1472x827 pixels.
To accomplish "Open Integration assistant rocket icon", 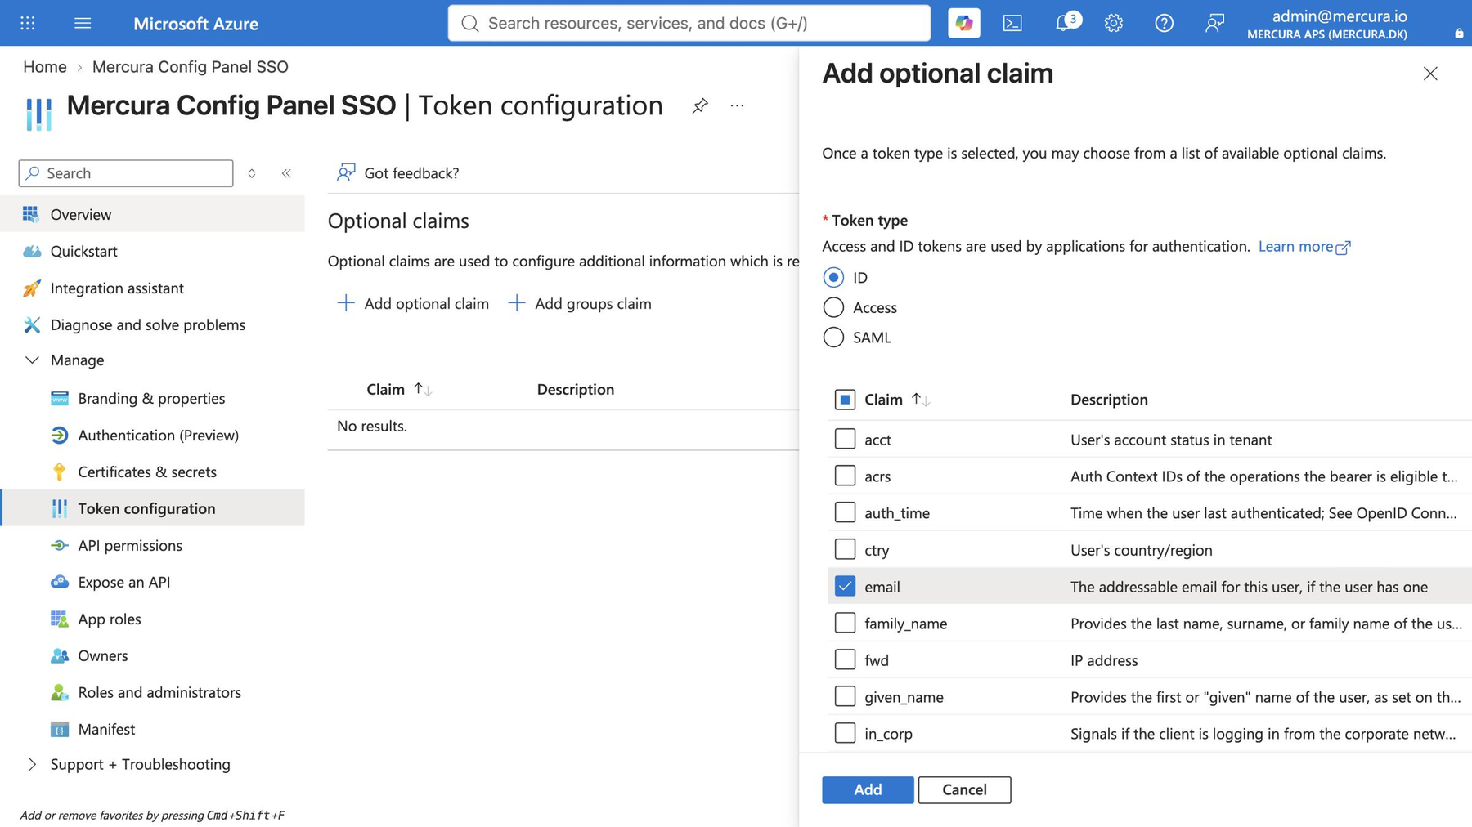I will (32, 288).
